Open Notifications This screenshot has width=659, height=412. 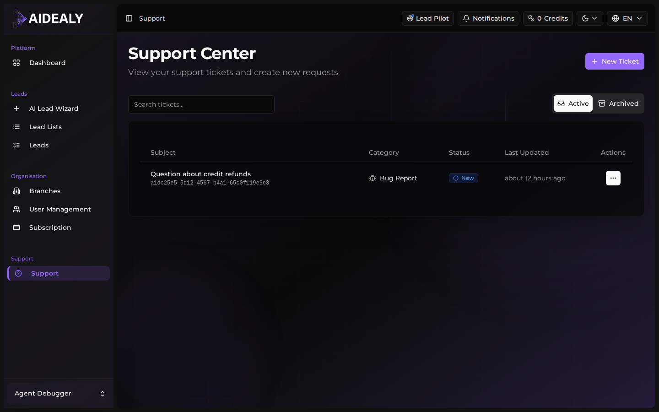point(488,18)
